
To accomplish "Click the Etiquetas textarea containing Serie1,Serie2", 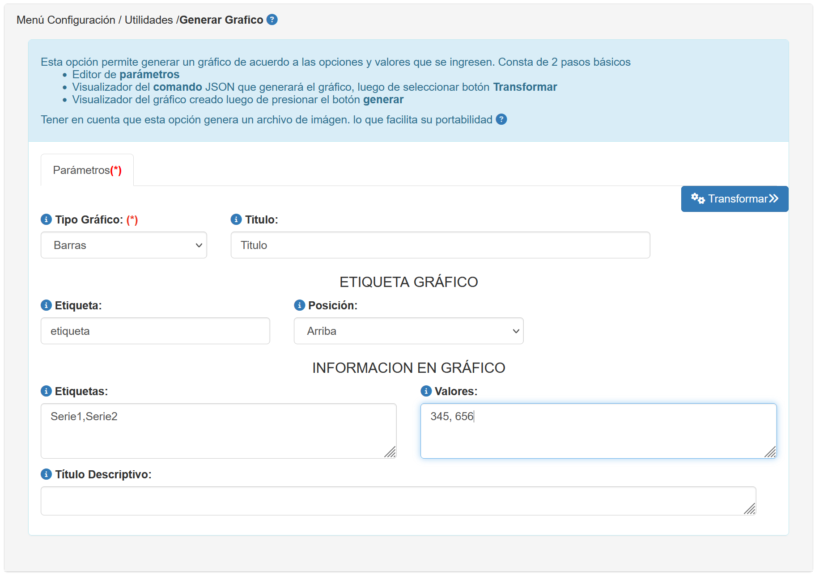I will pyautogui.click(x=218, y=430).
